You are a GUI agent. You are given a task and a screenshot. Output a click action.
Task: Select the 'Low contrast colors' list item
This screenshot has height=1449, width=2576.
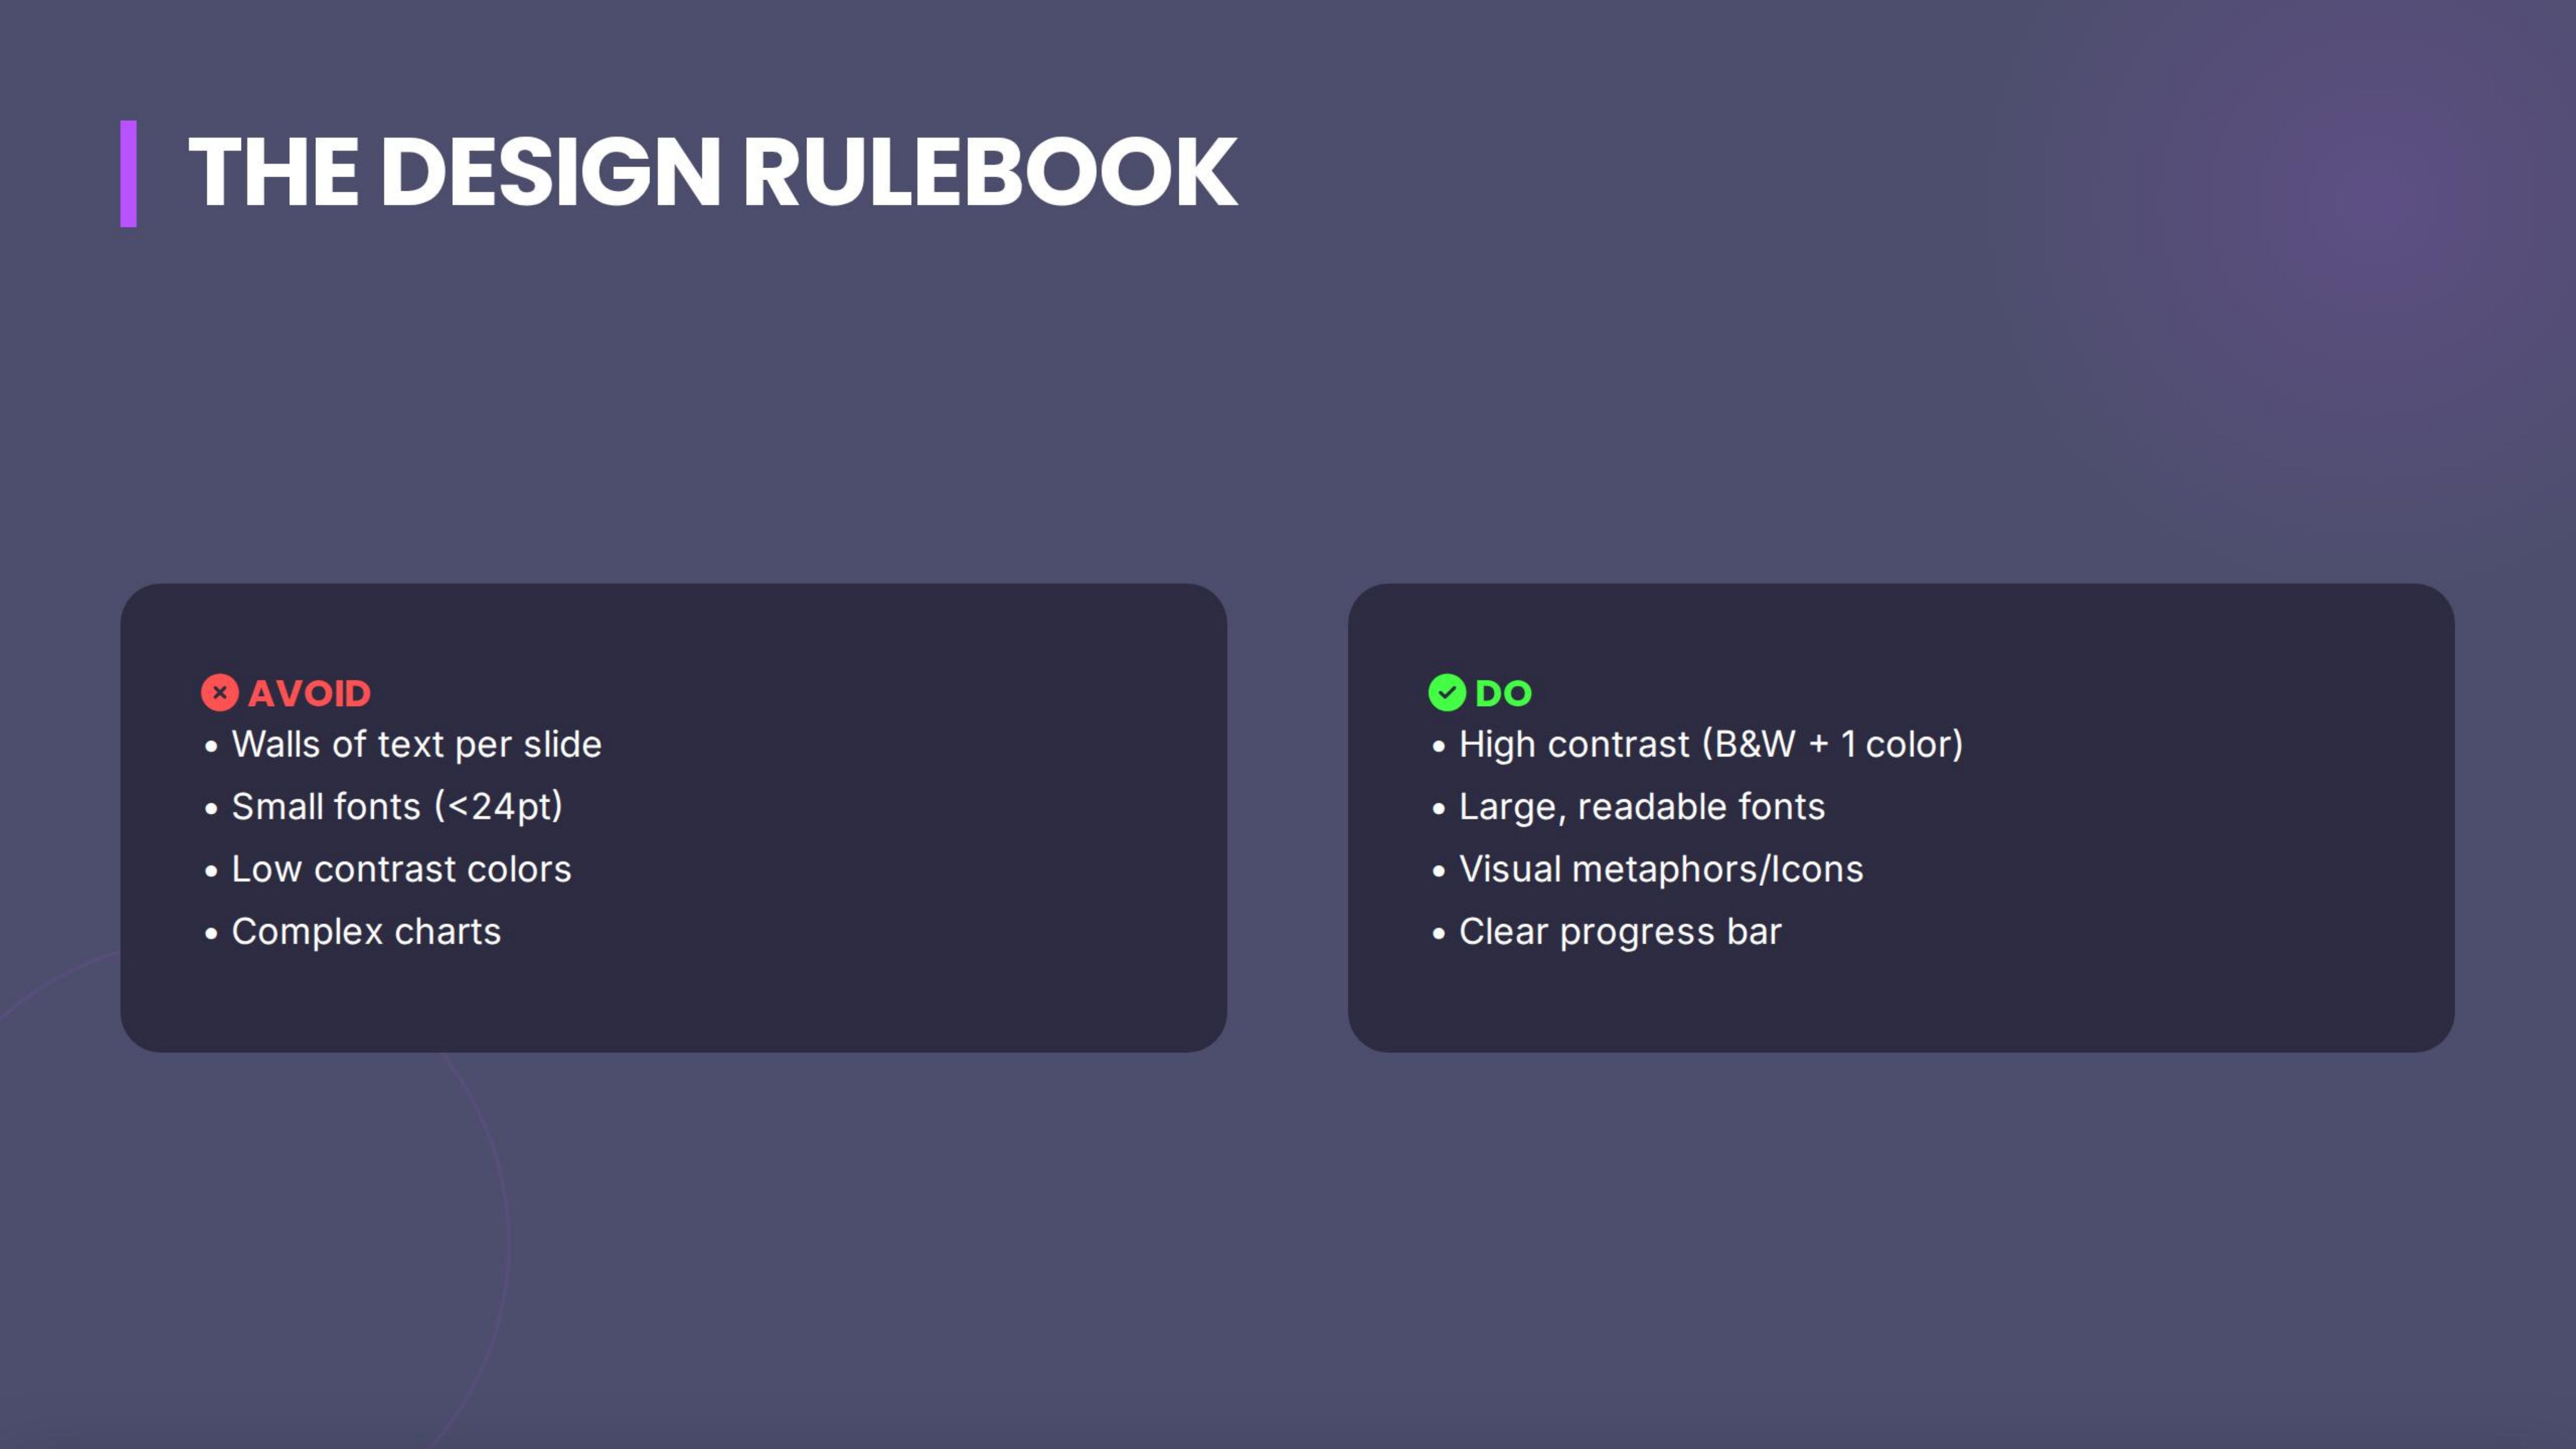(402, 870)
